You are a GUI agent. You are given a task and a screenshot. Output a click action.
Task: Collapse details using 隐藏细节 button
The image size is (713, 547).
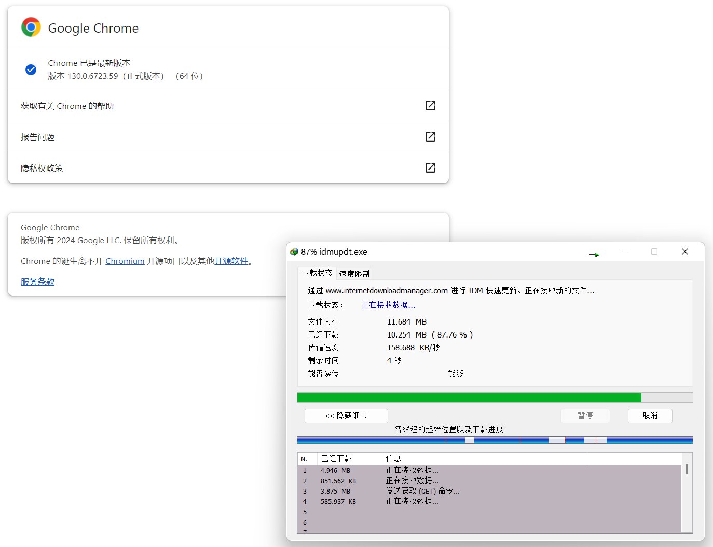[345, 415]
